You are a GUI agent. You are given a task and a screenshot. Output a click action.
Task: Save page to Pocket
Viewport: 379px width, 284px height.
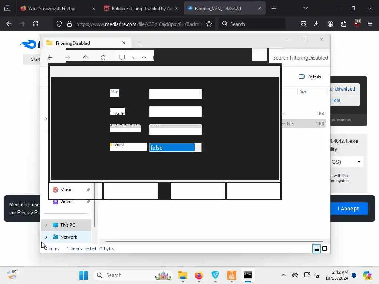click(x=303, y=24)
